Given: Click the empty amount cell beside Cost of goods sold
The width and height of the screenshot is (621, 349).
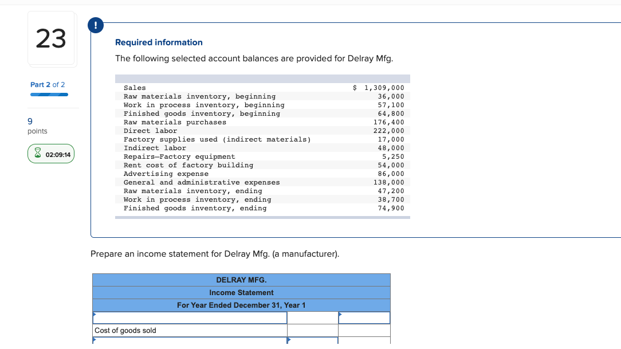Looking at the screenshot, I should click(312, 330).
